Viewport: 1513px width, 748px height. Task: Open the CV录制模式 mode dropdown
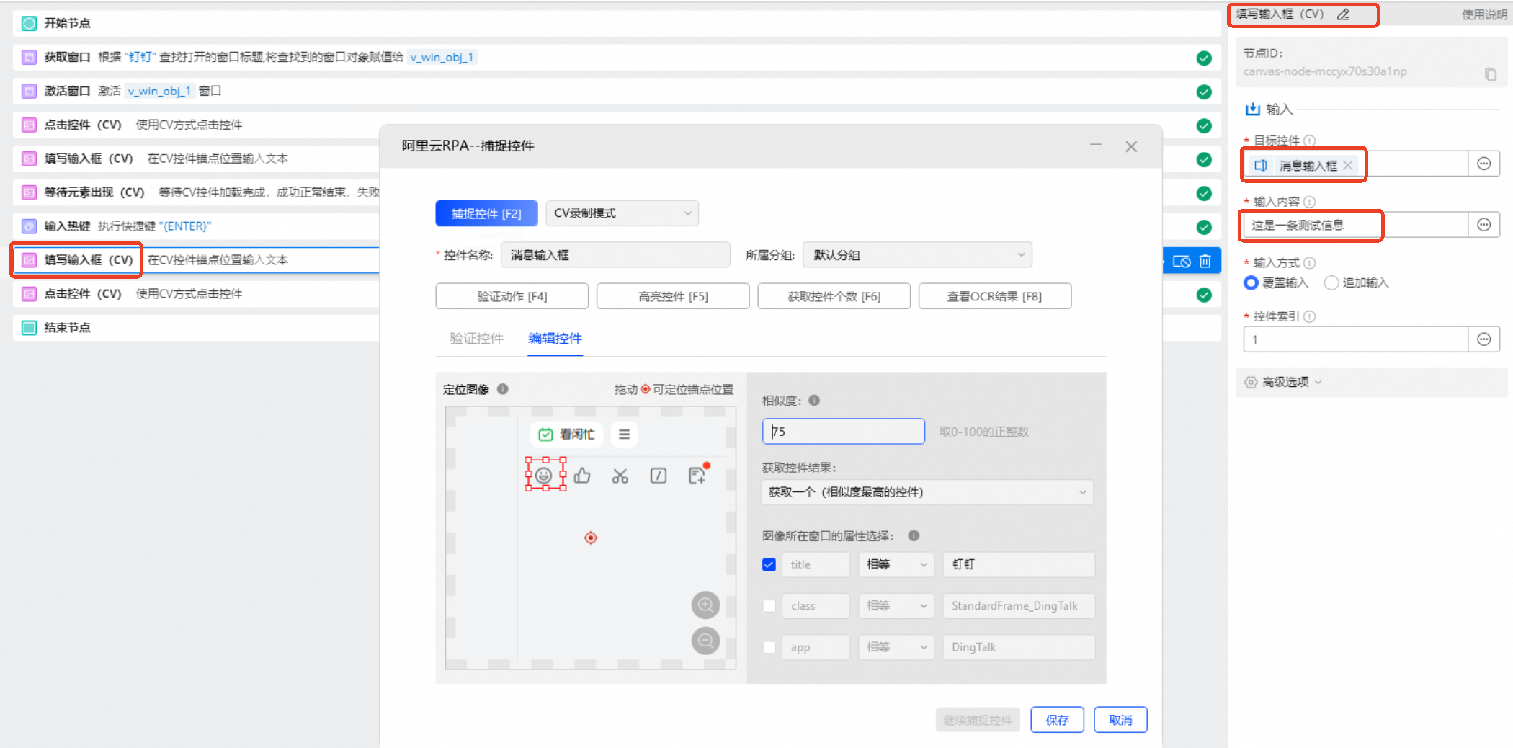622,213
